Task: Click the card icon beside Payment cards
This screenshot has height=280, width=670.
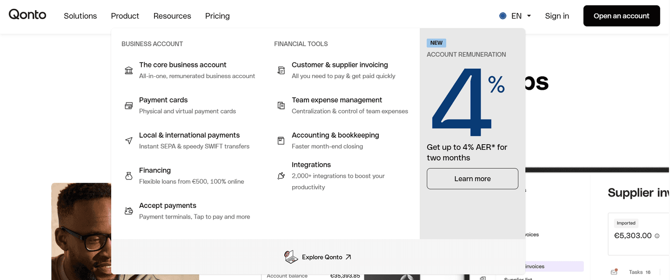Action: tap(129, 106)
